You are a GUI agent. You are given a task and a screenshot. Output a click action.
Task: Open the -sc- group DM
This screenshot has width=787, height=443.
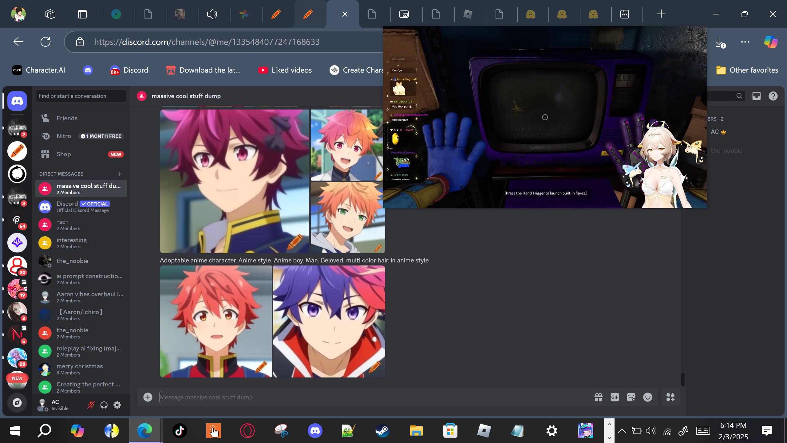[x=81, y=225]
